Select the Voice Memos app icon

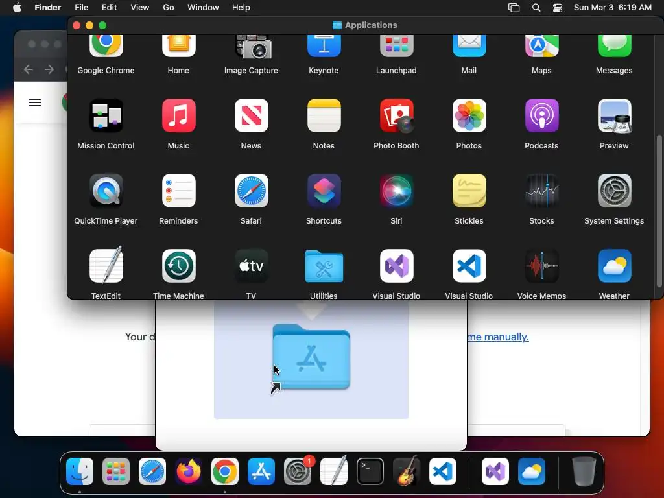click(x=541, y=266)
